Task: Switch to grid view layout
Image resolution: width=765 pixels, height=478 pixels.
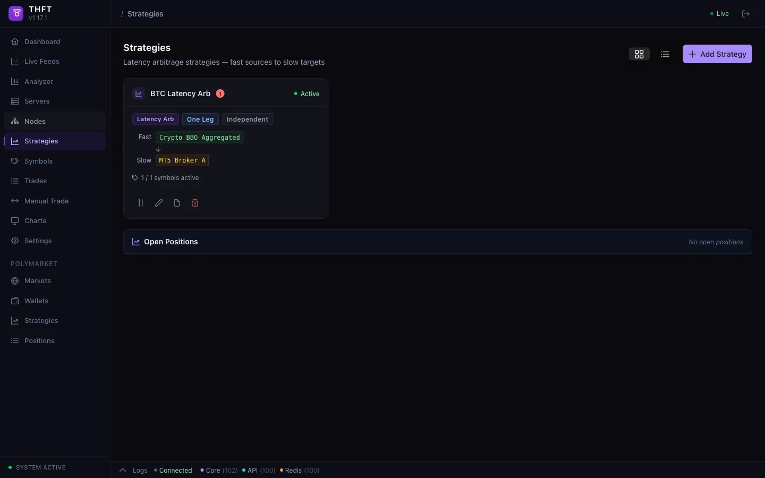Action: click(x=639, y=54)
